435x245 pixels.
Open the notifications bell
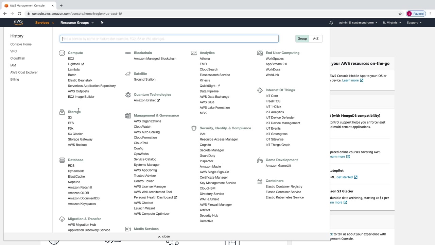click(x=331, y=23)
